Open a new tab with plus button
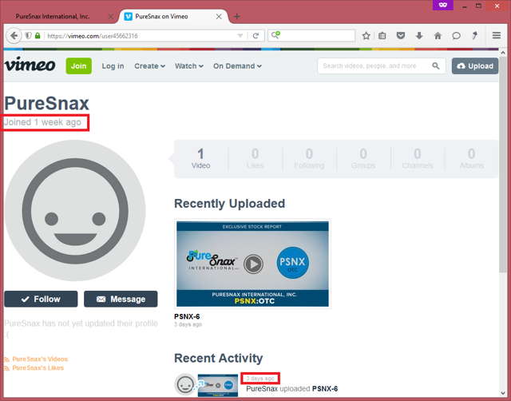Screen dimensions: 511x401 237,16
